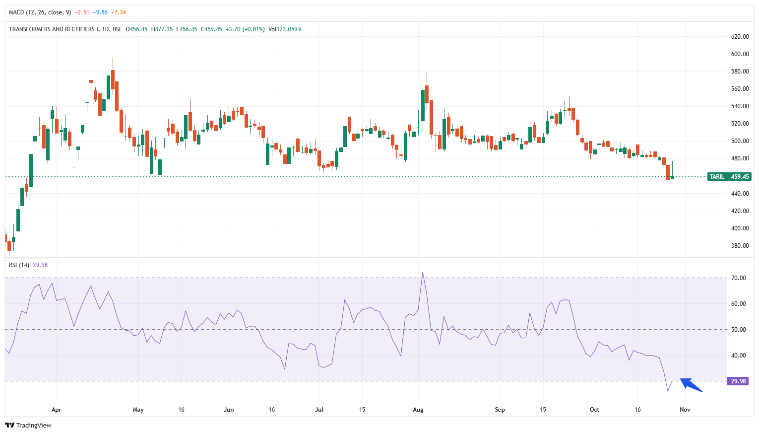Click the Vol 123.059K value in header
Image resolution: width=759 pixels, height=434 pixels.
pyautogui.click(x=285, y=29)
